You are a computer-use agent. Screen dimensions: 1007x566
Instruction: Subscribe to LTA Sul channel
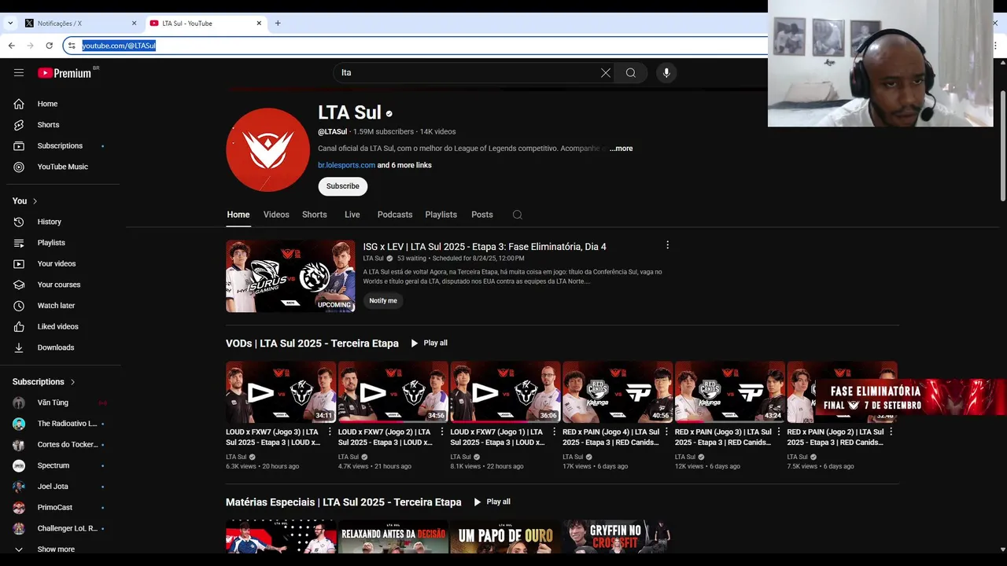point(343,186)
